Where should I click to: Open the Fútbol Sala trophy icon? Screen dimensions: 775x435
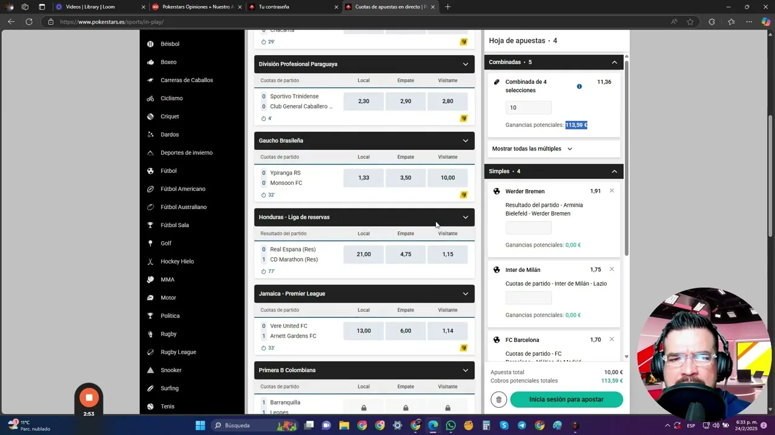pos(150,225)
